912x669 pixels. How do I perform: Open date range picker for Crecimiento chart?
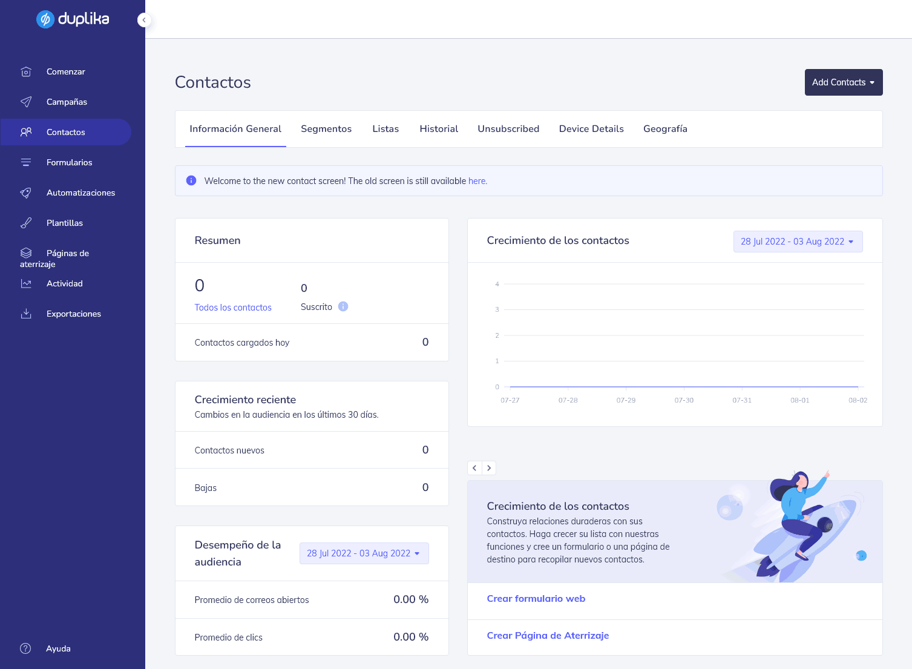[x=797, y=242]
